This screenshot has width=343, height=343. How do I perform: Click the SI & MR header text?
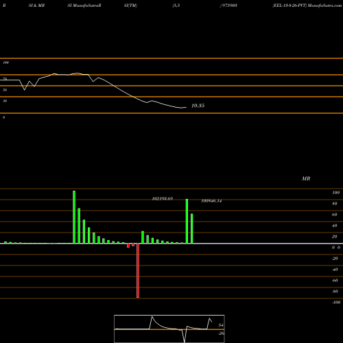36,5
